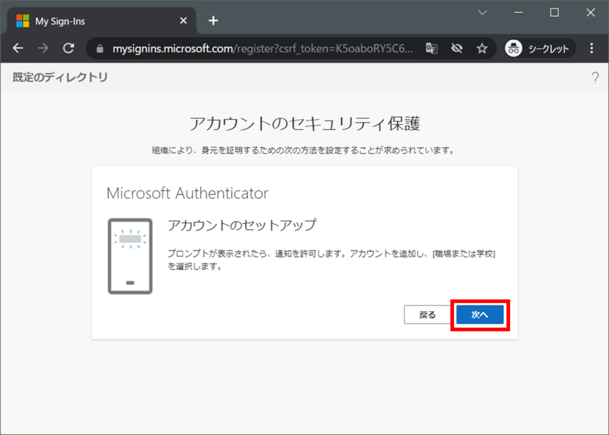
Task: Click the 既定のディレクトリ header text
Action: coord(60,77)
